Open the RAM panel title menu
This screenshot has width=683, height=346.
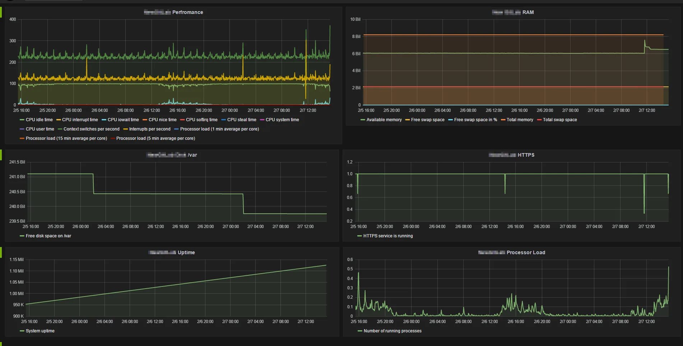coord(513,12)
